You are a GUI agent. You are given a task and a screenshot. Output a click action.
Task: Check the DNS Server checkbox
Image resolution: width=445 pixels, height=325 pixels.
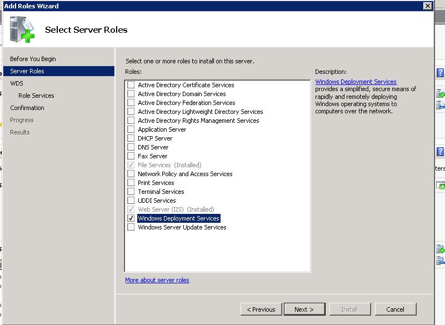(x=131, y=147)
